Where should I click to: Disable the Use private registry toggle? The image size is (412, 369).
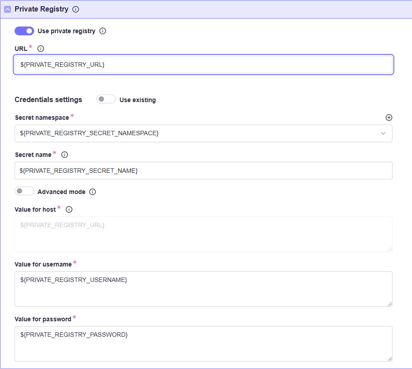coord(24,31)
